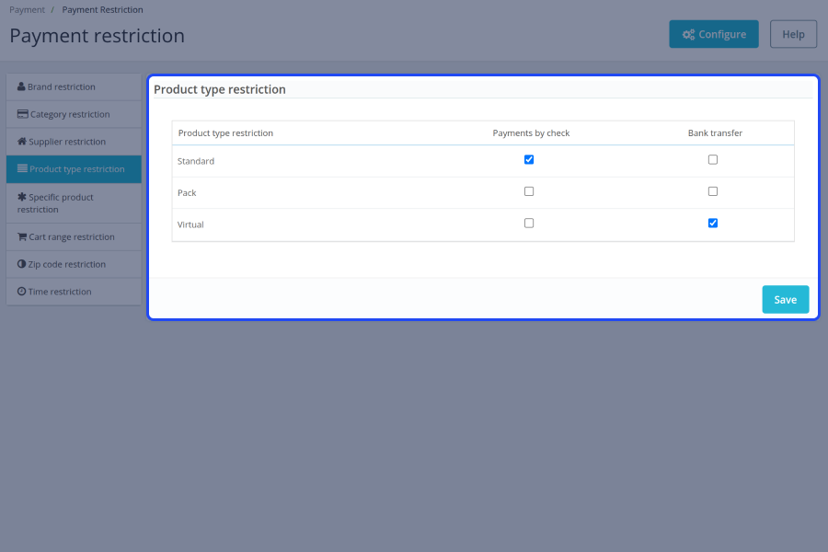Save the product type restrictions

(786, 300)
